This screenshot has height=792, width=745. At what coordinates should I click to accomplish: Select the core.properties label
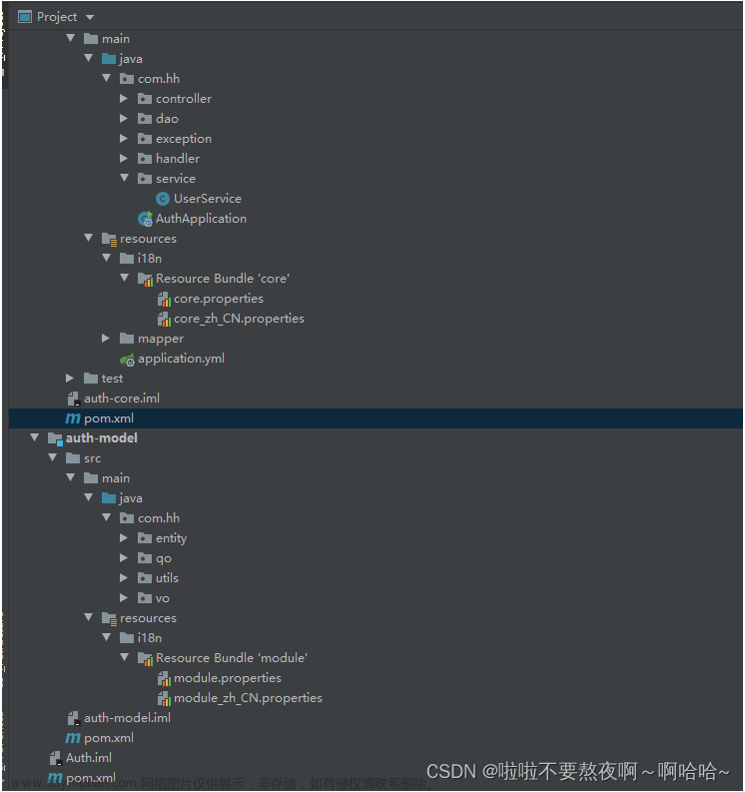[219, 299]
